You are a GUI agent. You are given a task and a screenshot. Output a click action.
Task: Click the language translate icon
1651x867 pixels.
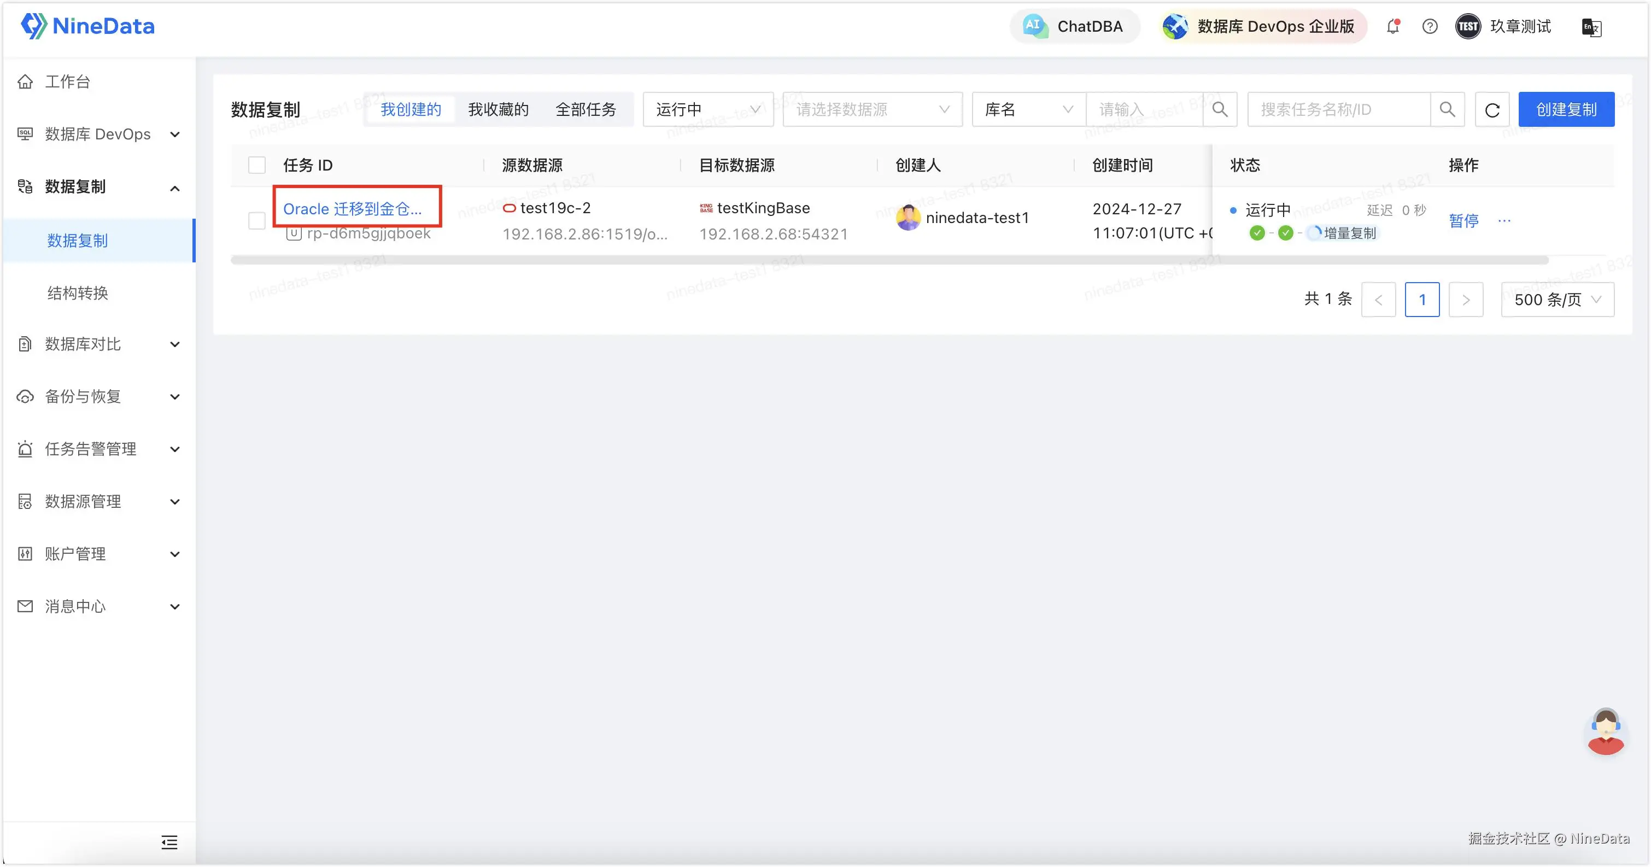tap(1592, 27)
